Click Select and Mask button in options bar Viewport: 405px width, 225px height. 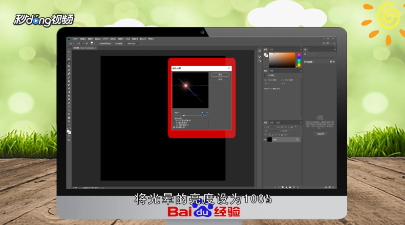tap(132, 43)
